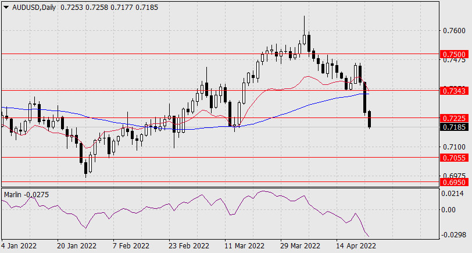The image size is (472, 253).
Task: Select the 0.7343 red price level label
Action: pos(454,91)
